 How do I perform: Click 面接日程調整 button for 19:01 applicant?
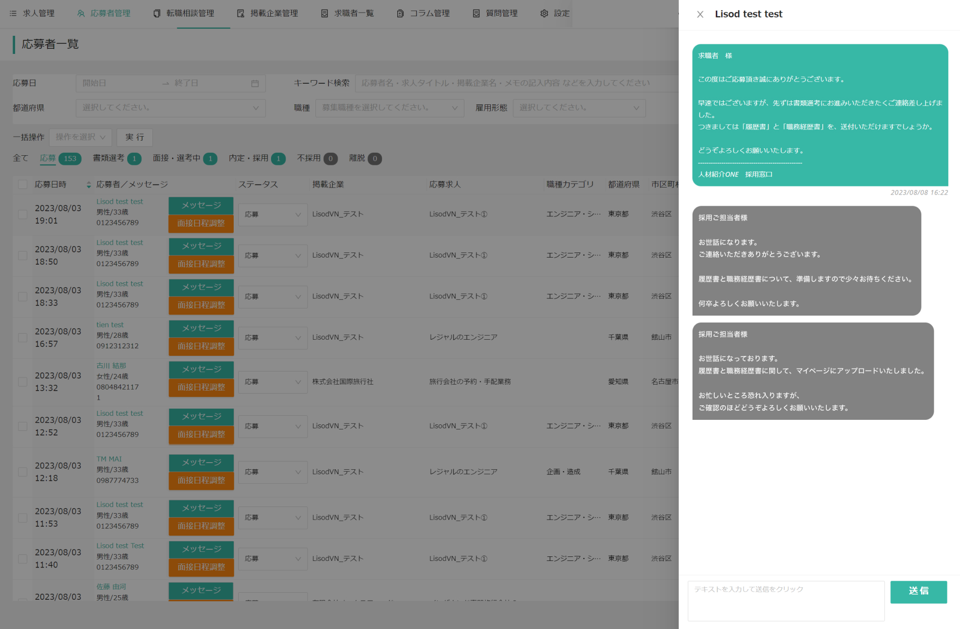click(x=201, y=223)
